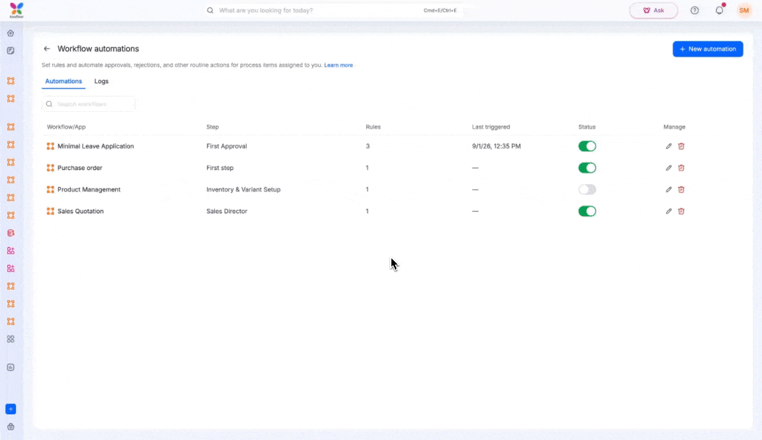Focus the Search workflows field
This screenshot has height=440, width=762.
(x=89, y=104)
